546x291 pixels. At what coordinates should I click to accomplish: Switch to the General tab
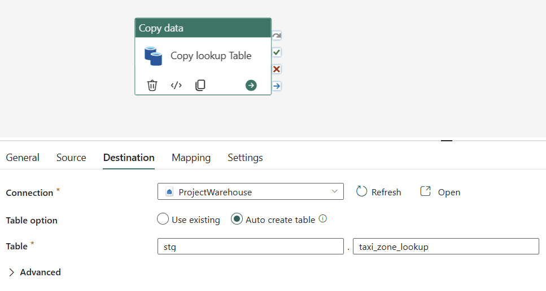23,158
